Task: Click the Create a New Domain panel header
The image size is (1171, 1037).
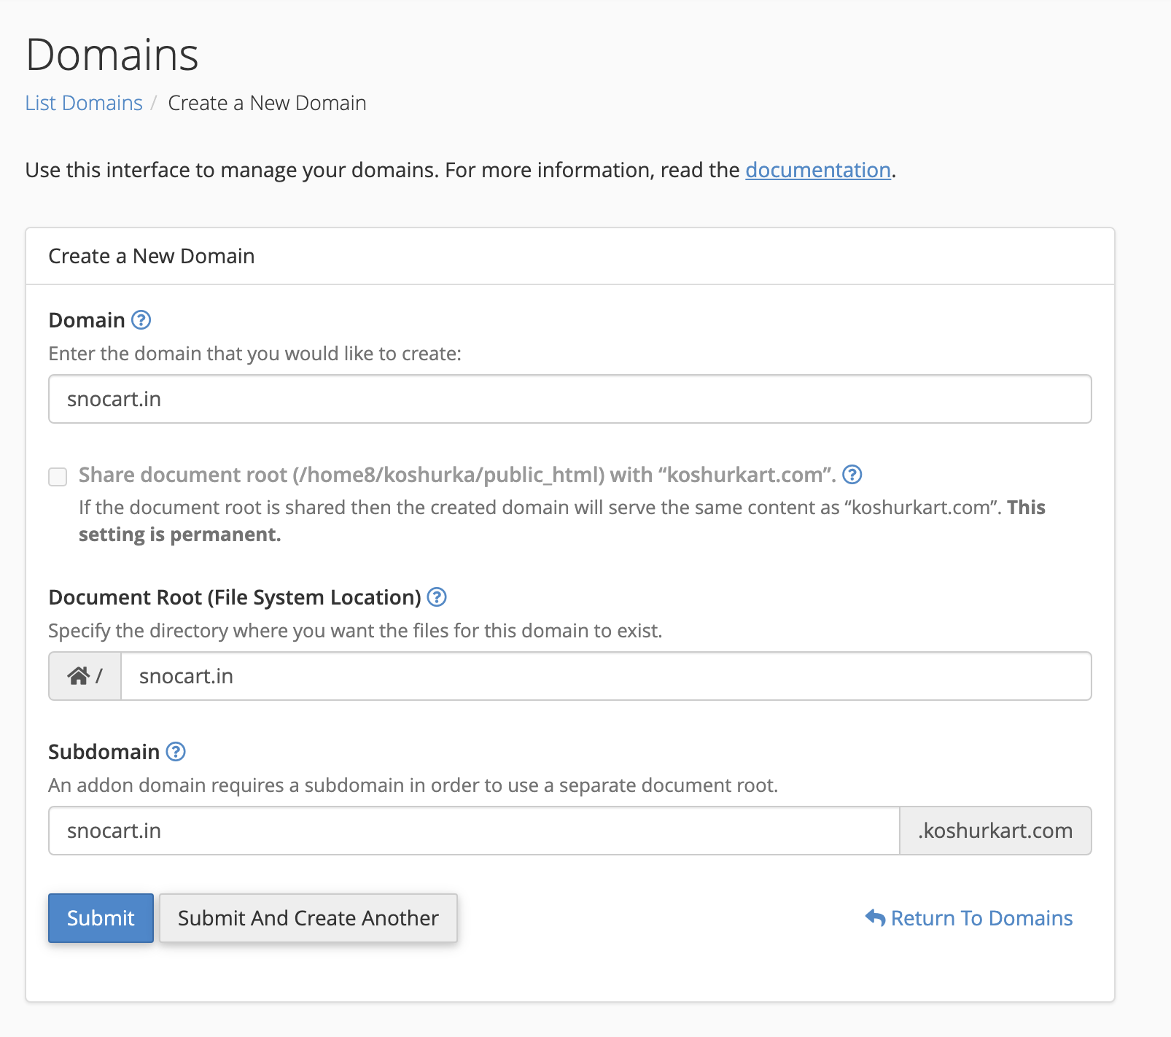Action: (x=152, y=256)
